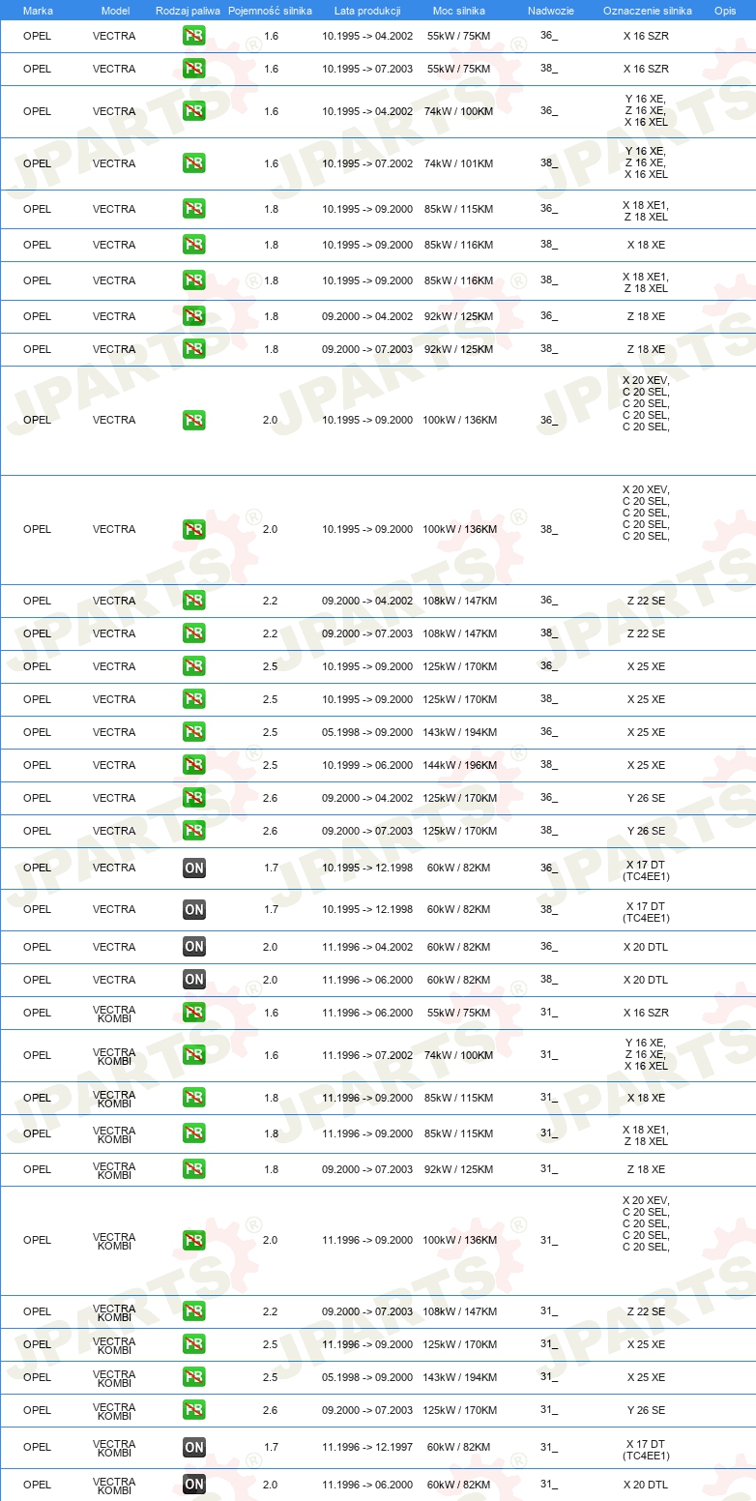Click the OPEL cell in the 144kW / 196KM row
This screenshot has height=1501, width=756.
[37, 766]
